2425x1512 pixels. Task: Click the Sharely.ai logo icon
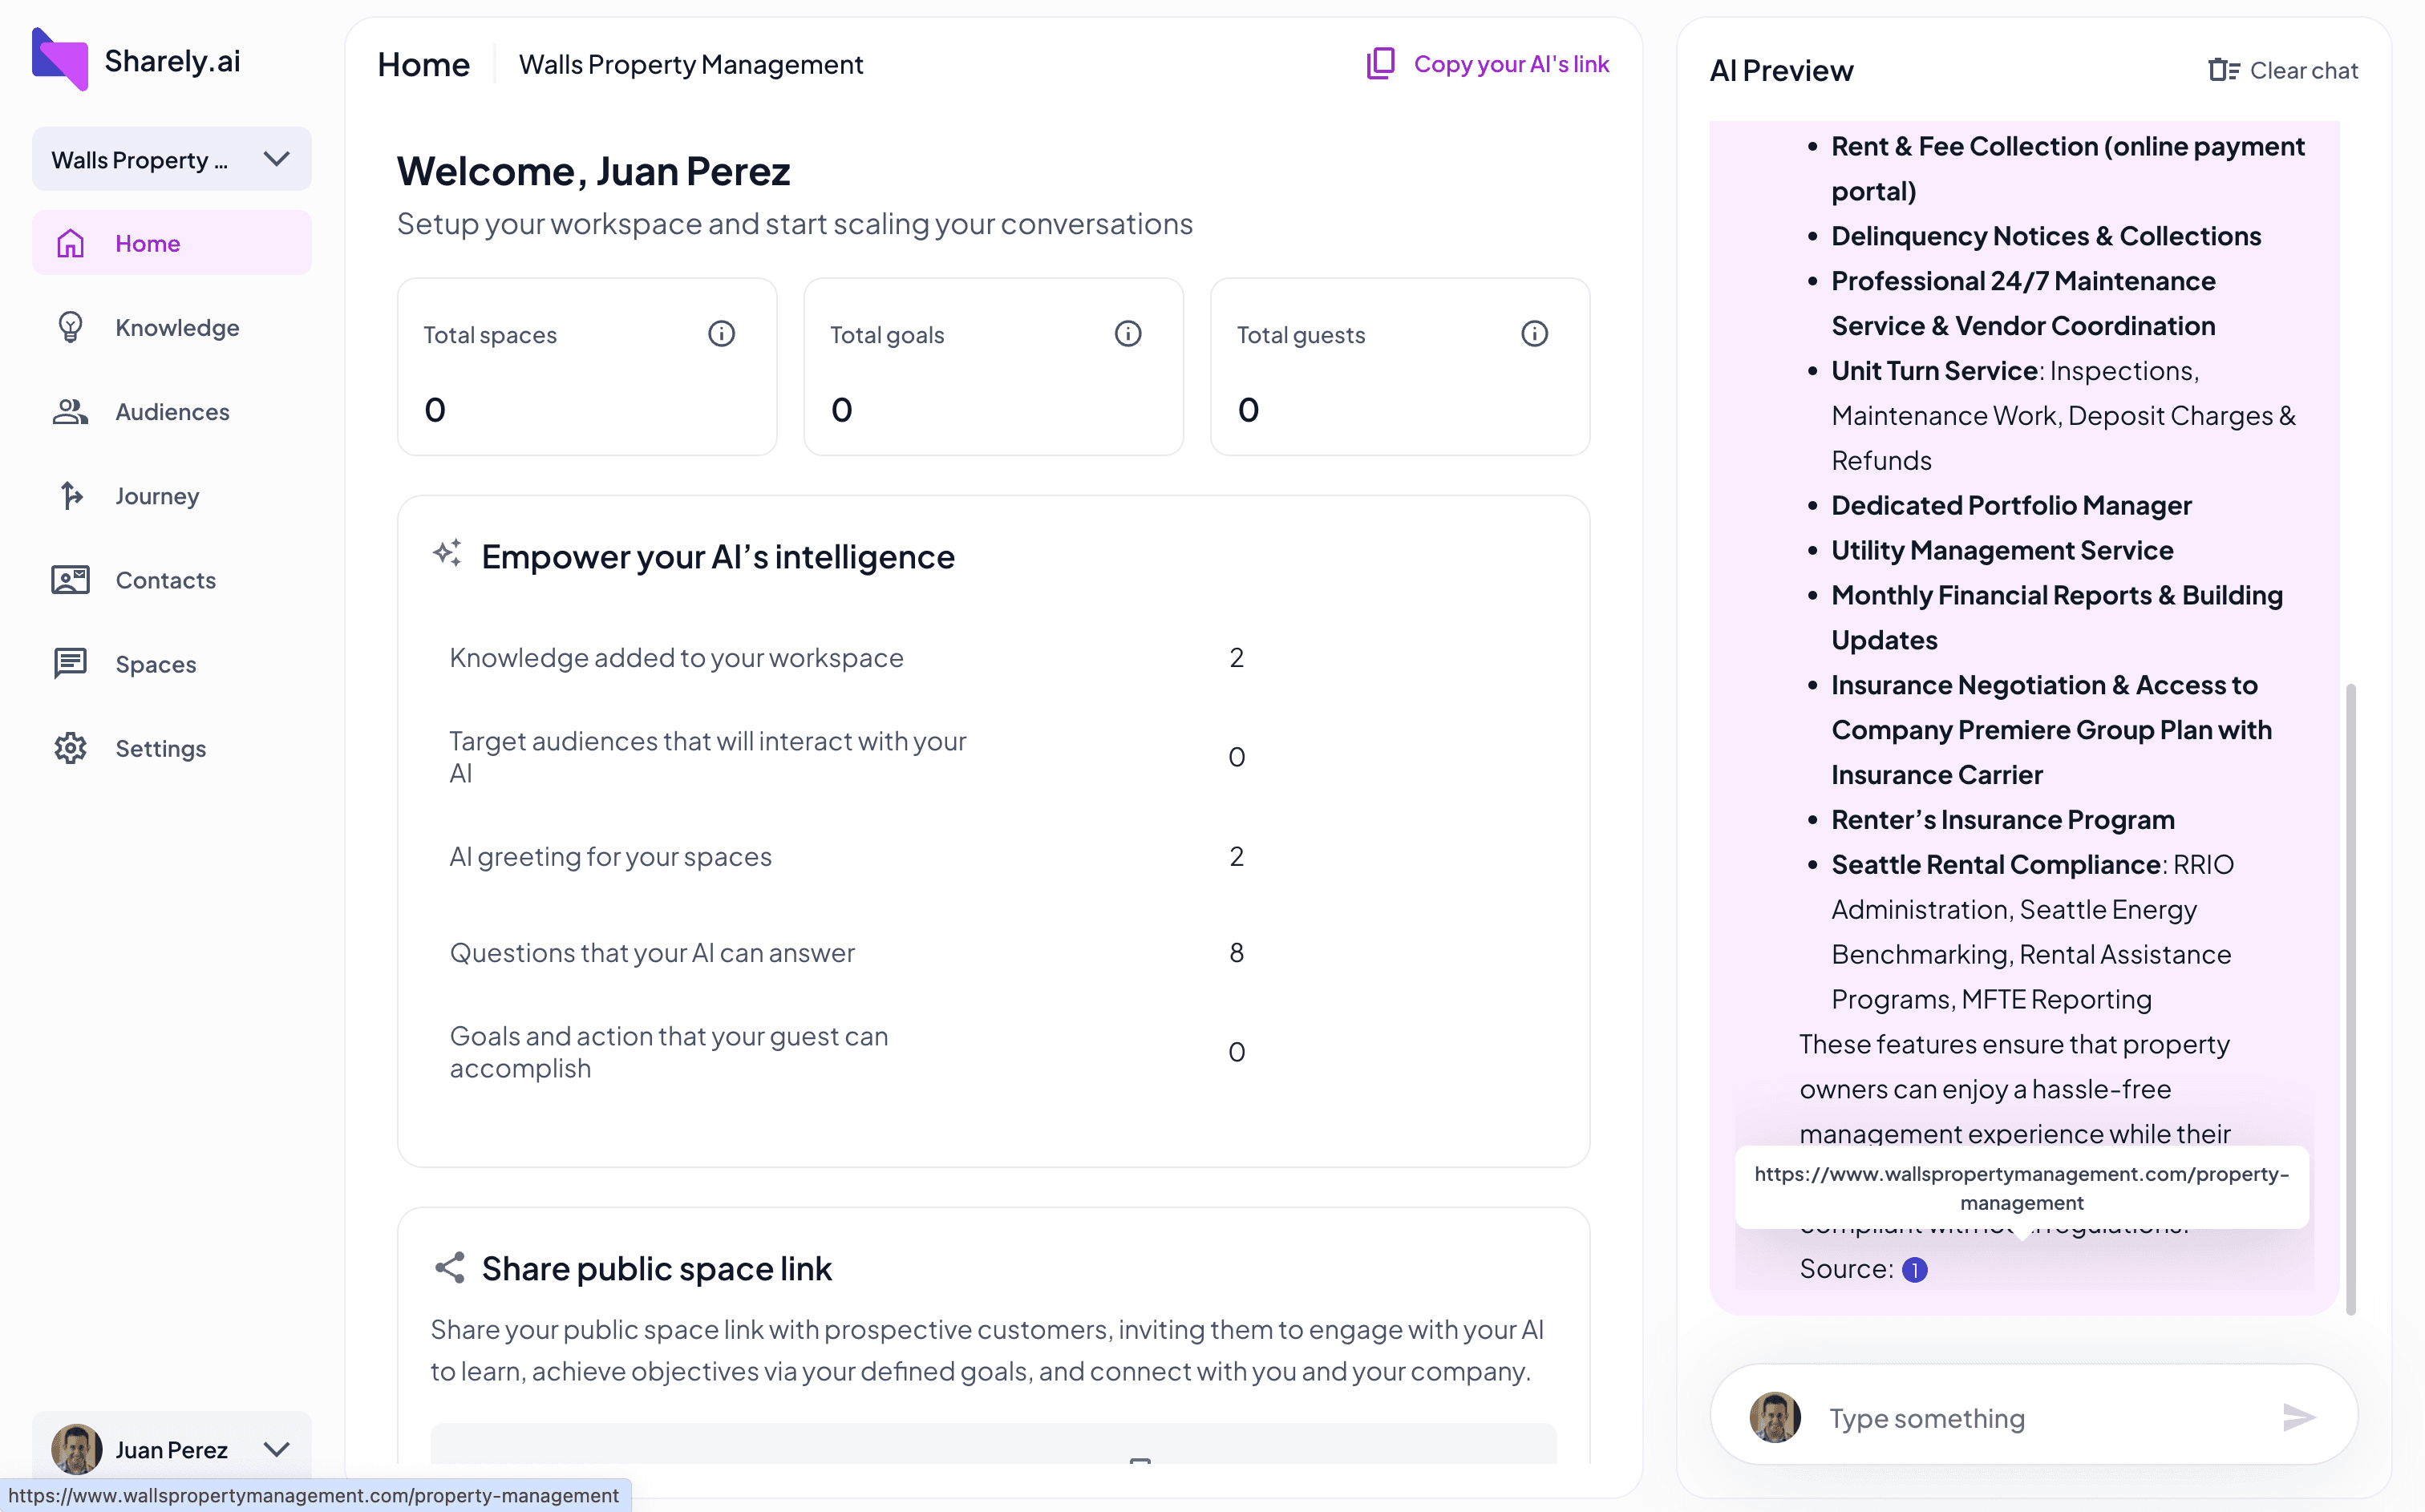click(x=60, y=60)
